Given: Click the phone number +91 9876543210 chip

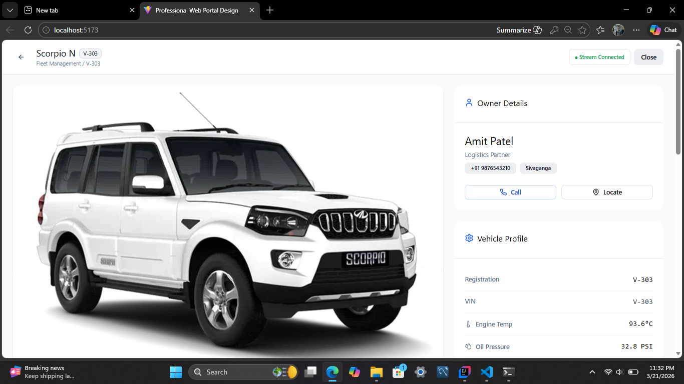Looking at the screenshot, I should [x=490, y=168].
